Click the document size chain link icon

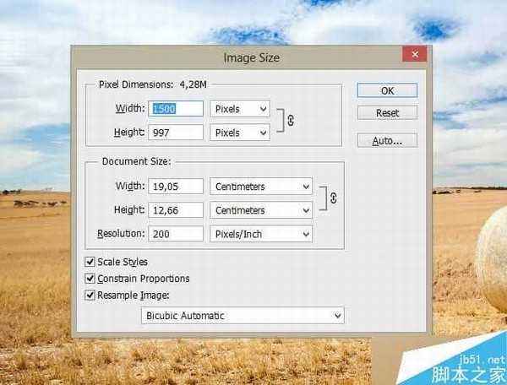pos(334,198)
